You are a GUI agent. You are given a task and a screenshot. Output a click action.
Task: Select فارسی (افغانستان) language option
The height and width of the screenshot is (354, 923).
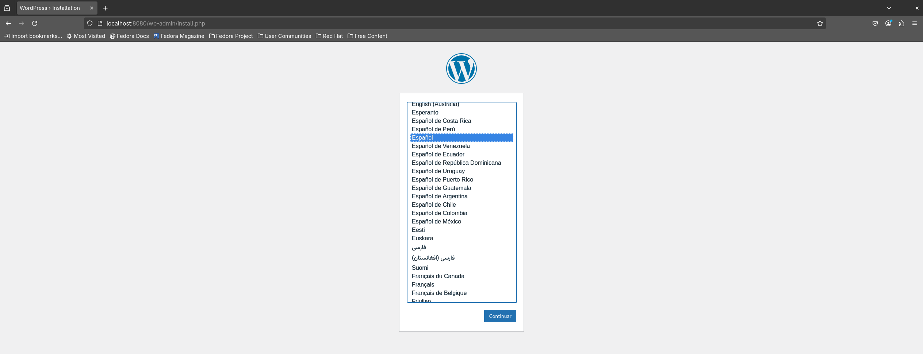(461, 258)
